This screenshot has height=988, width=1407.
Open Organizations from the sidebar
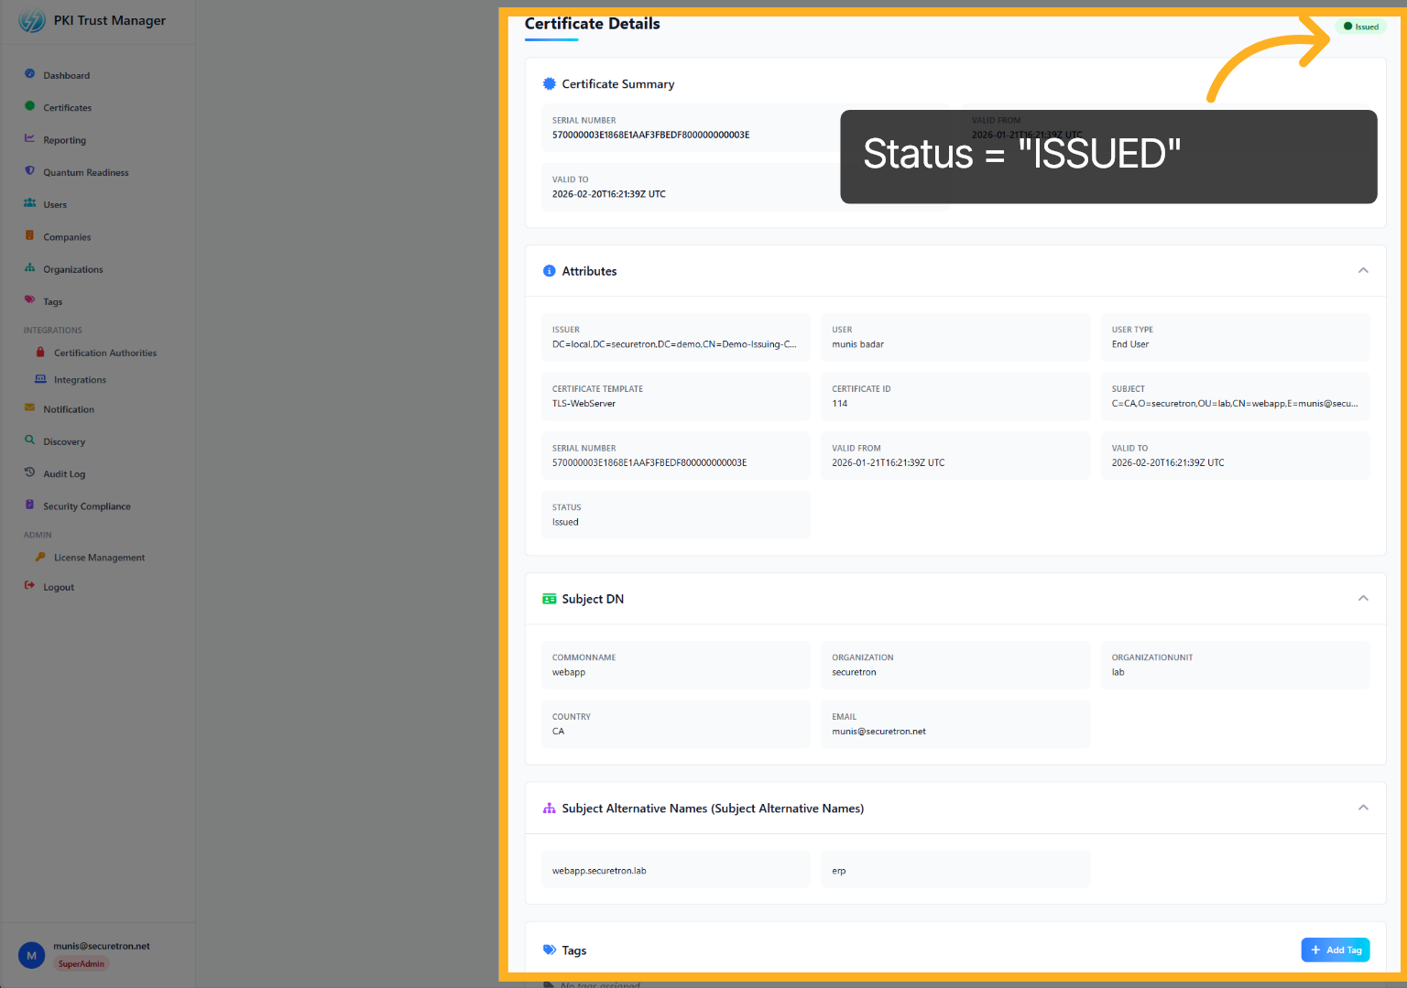click(73, 269)
